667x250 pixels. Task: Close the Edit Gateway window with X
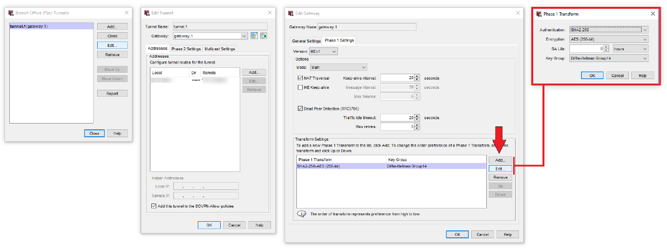pos(519,13)
